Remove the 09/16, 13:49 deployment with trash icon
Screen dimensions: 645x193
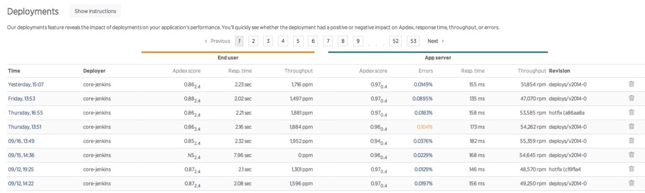tap(631, 141)
